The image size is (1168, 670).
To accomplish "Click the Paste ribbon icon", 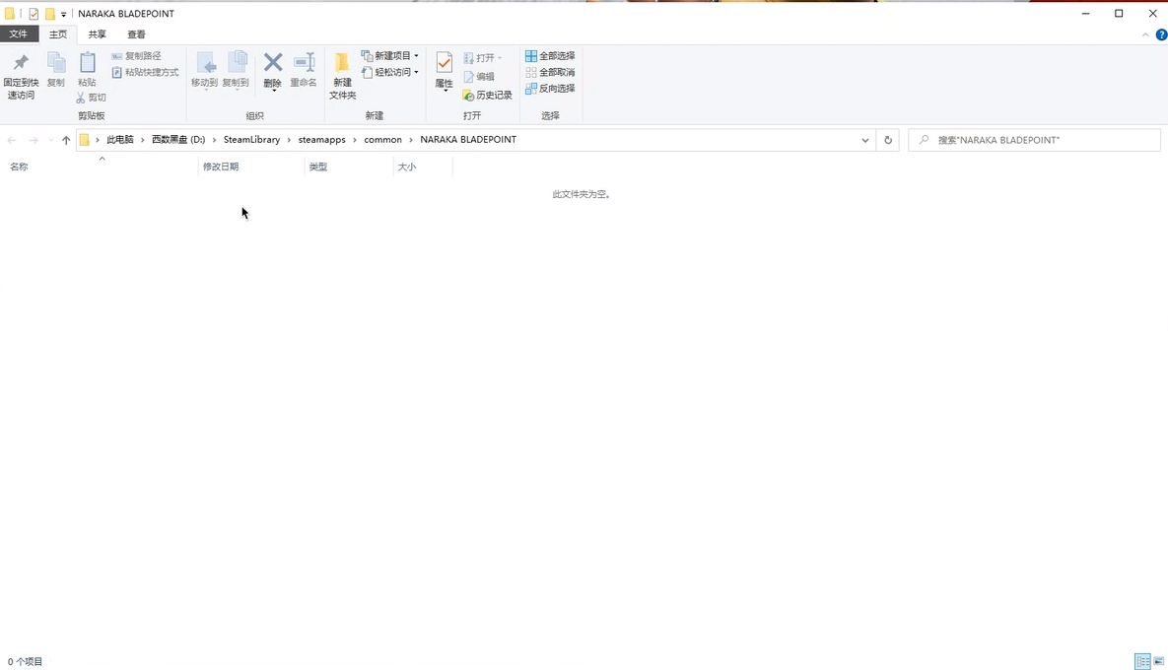I will [x=87, y=70].
